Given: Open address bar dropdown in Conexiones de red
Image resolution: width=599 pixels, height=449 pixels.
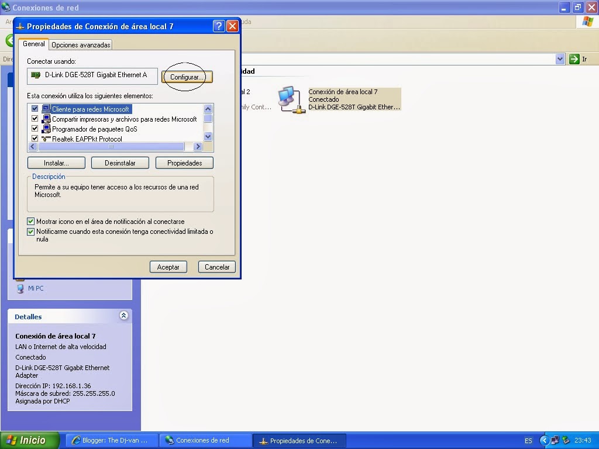Looking at the screenshot, I should pos(560,59).
